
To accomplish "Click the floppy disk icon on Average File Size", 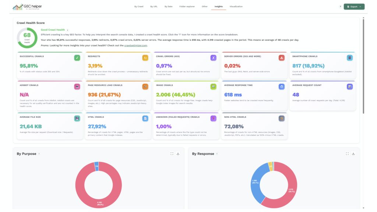I will click(77, 119).
